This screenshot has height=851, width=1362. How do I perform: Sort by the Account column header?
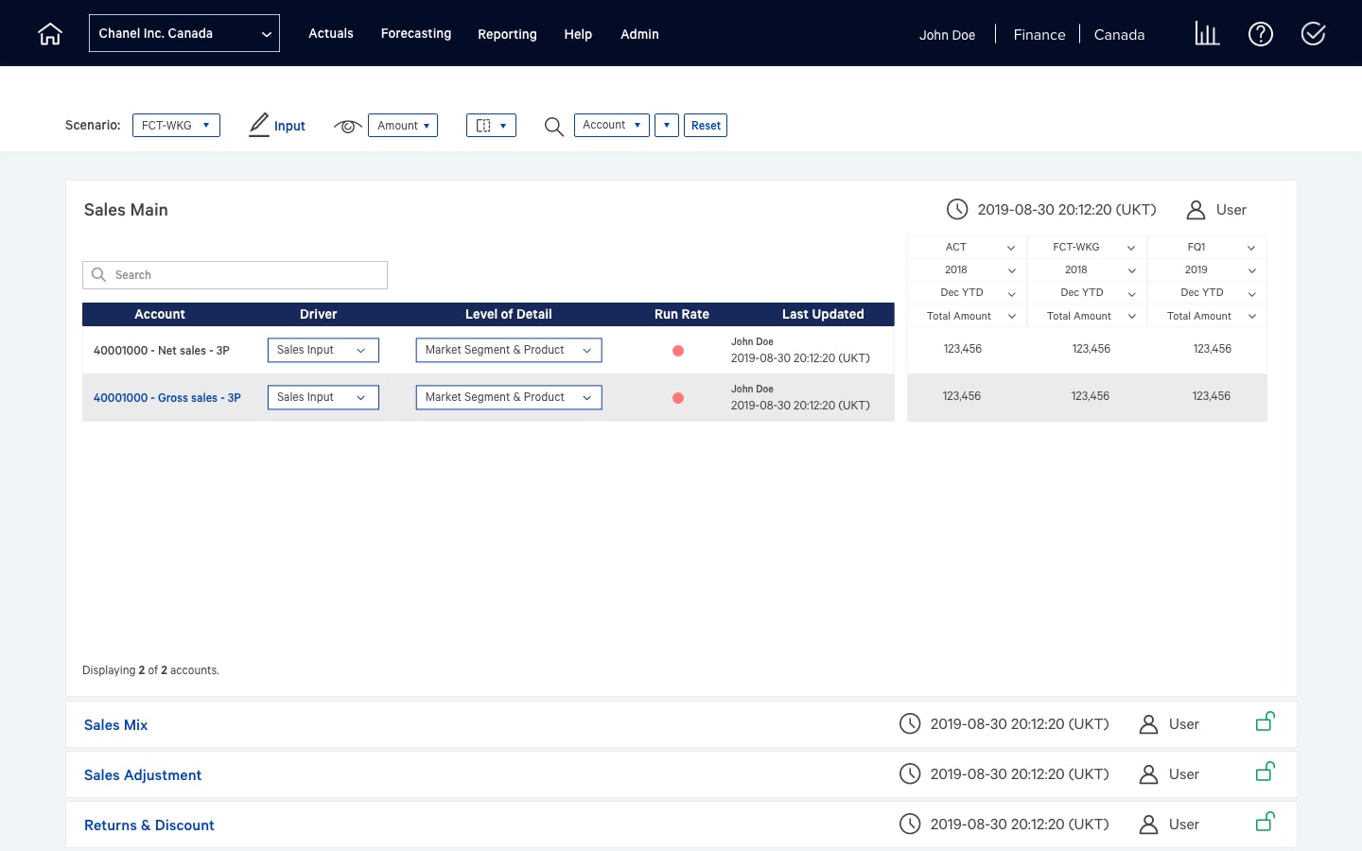coord(160,314)
